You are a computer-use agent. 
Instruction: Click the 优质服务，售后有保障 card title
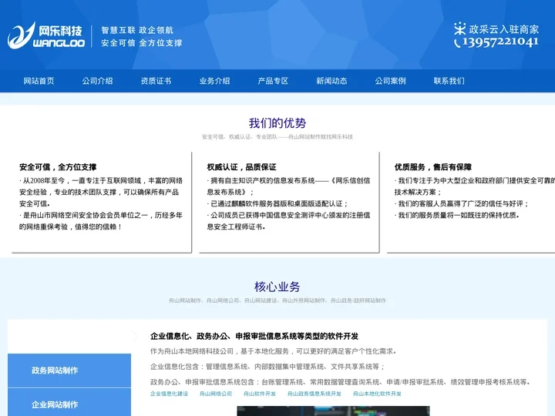[x=433, y=167]
